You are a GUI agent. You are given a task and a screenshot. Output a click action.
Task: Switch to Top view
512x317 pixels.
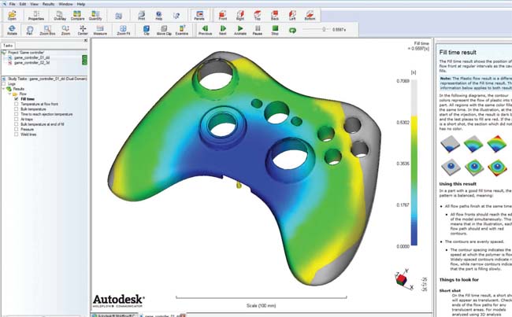click(x=258, y=15)
